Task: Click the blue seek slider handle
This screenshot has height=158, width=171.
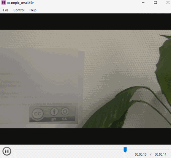Action: (125, 150)
